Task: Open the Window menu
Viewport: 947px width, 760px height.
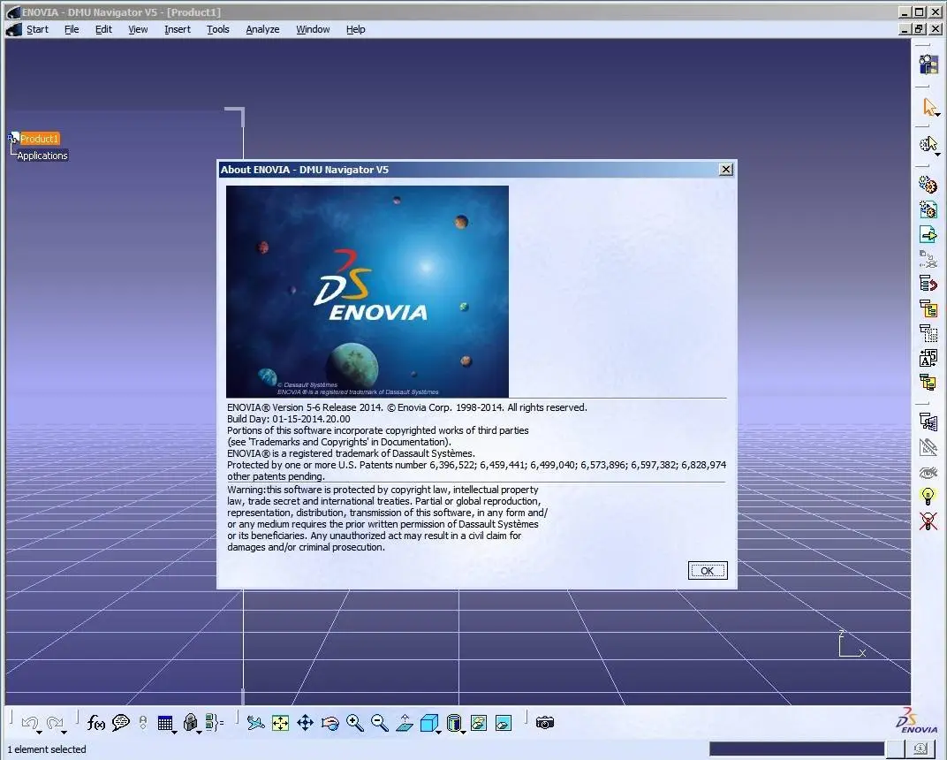Action: point(313,29)
